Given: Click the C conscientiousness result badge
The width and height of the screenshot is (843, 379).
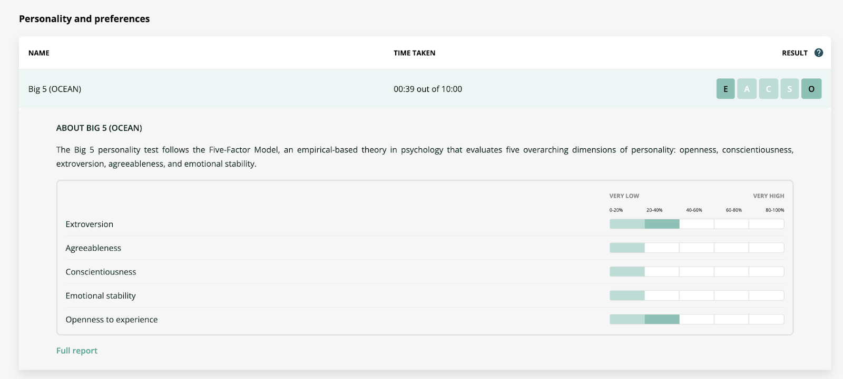Looking at the screenshot, I should [x=768, y=89].
